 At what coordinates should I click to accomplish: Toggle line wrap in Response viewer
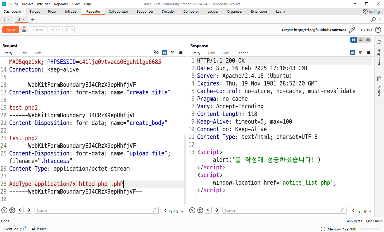352,52
